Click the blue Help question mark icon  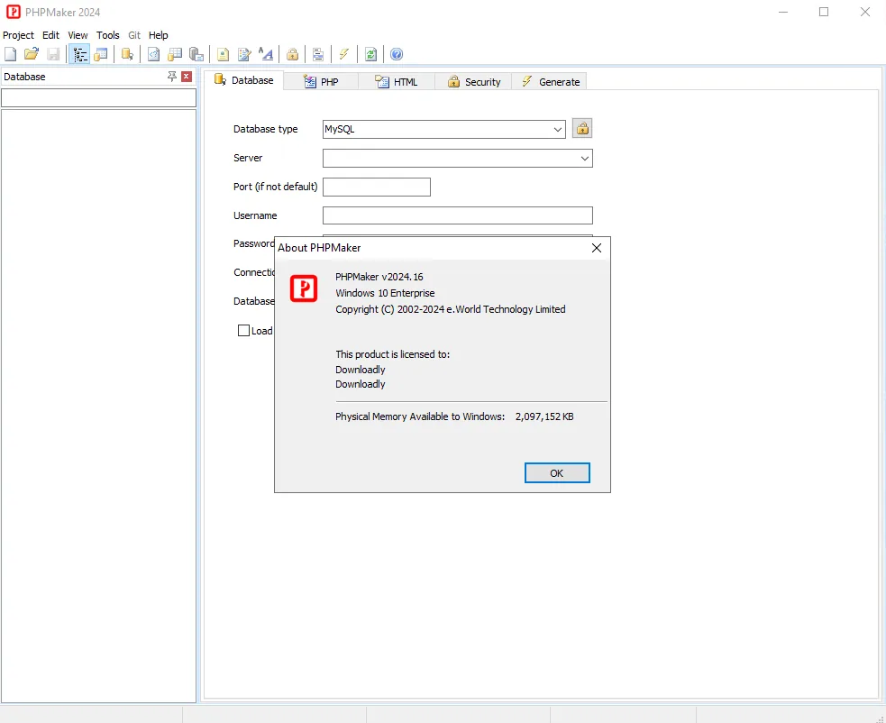click(397, 54)
